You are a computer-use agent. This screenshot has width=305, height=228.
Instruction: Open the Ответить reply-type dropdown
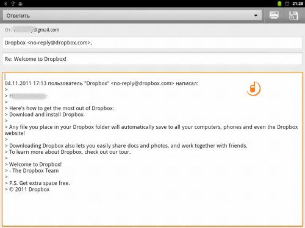pos(132,16)
